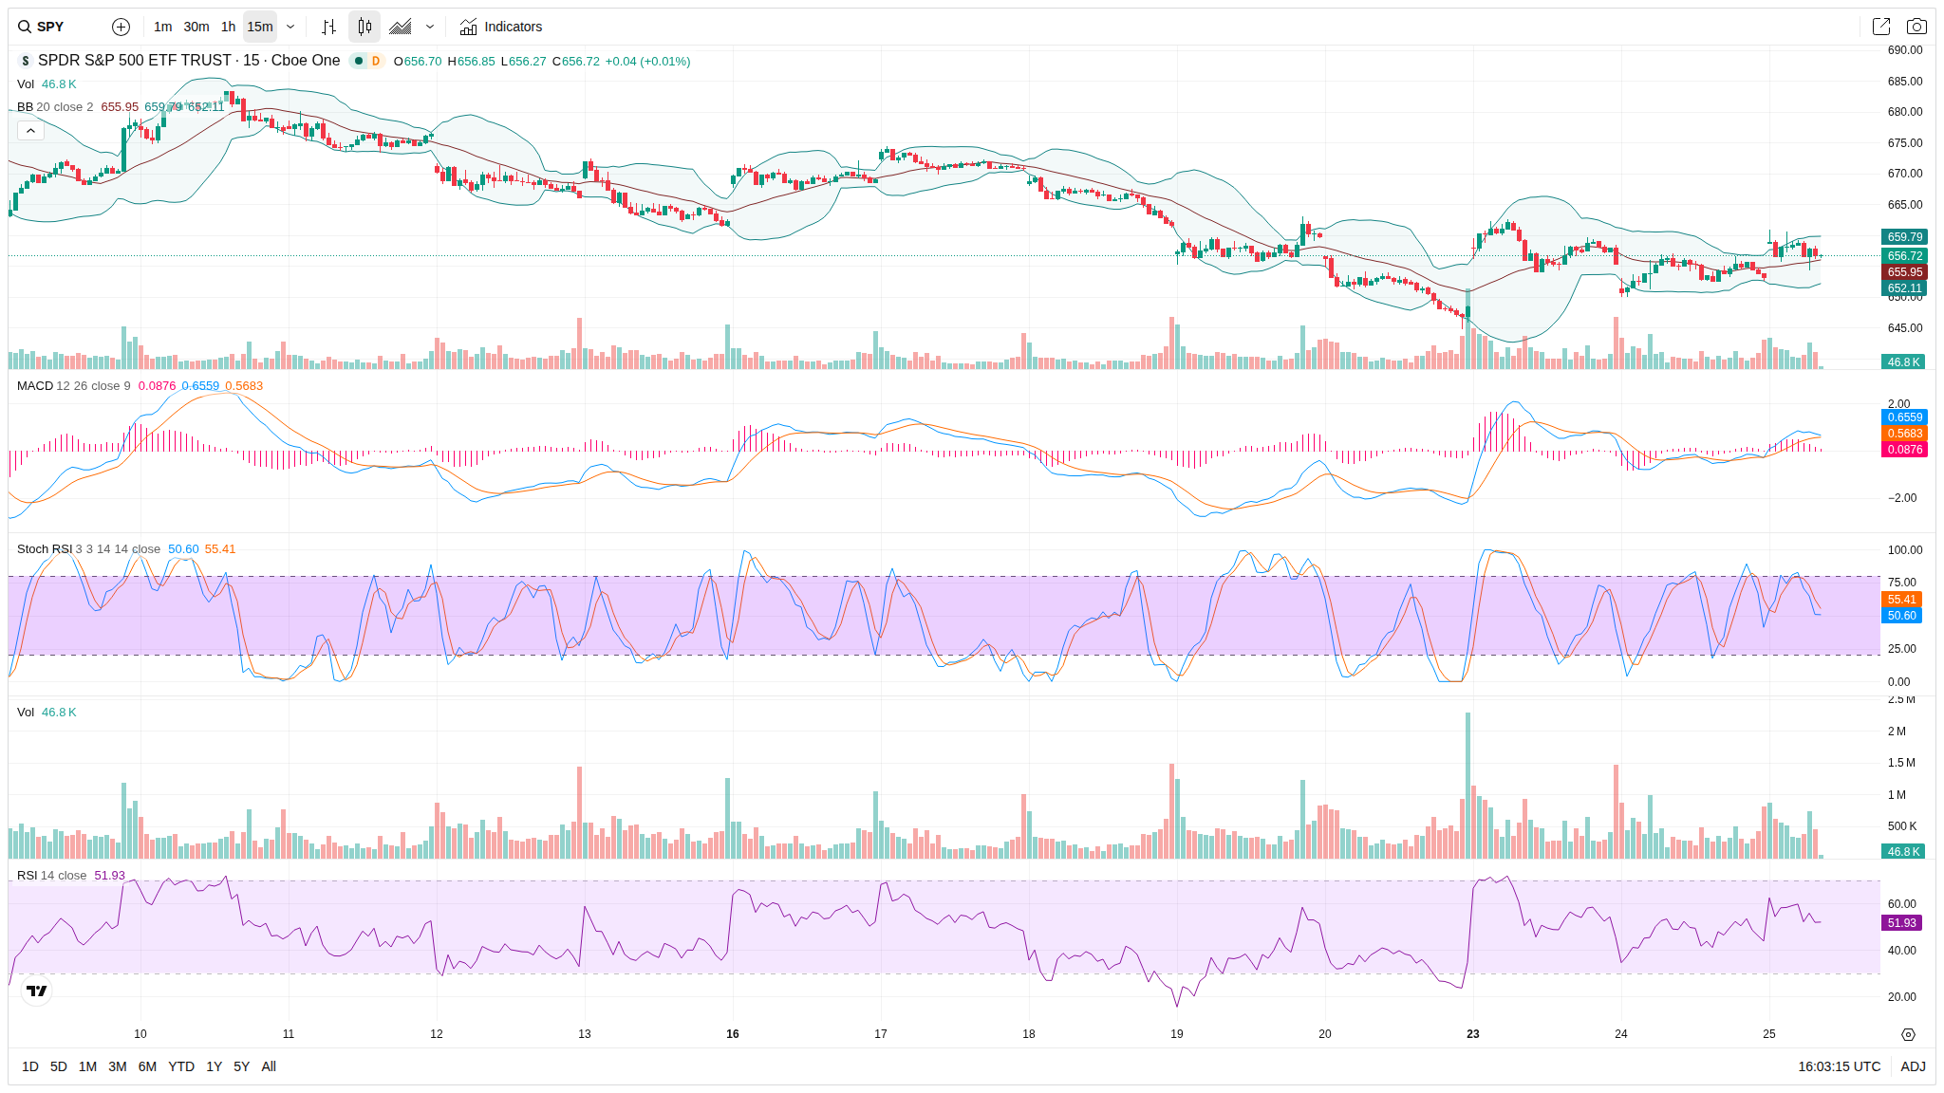Toggle the ADJ adjusted data button

1913,1066
